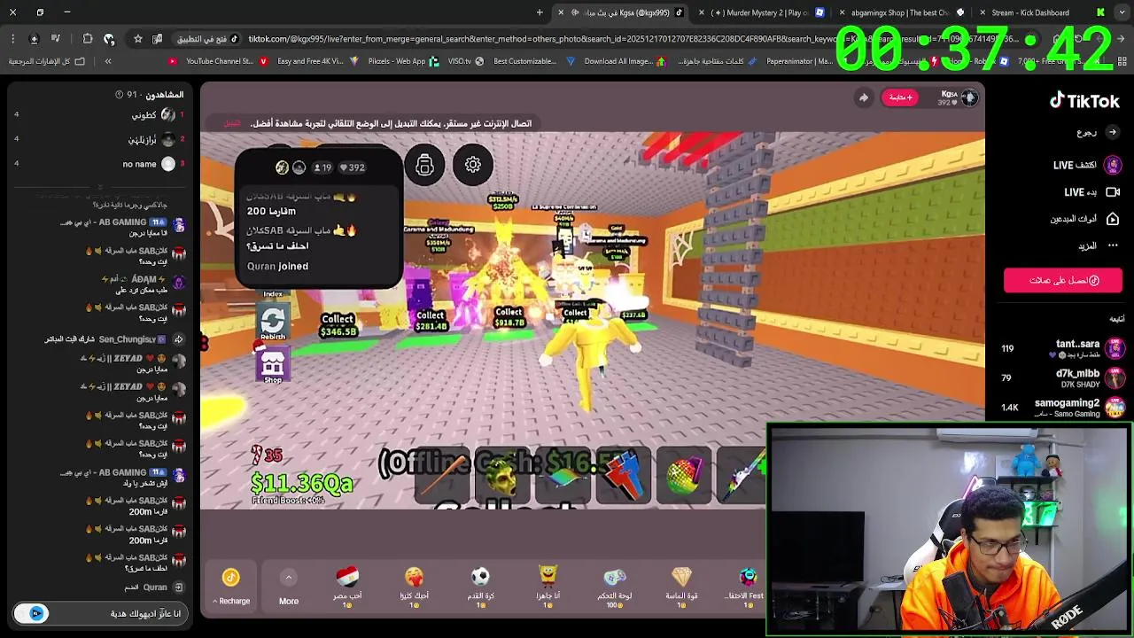Open tant..sara live channel
The width and height of the screenshot is (1134, 638).
[x=1061, y=348]
